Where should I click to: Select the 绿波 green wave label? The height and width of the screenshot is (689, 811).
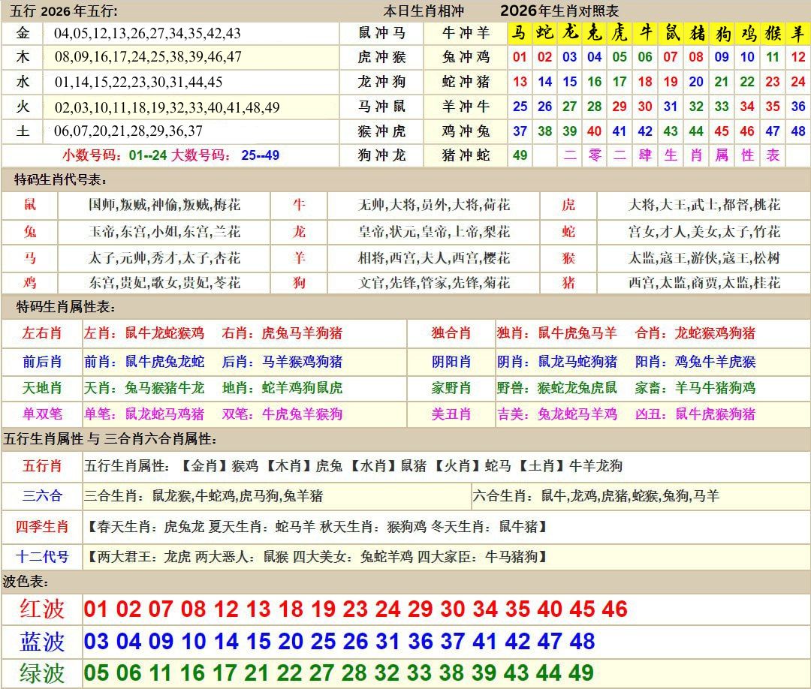(42, 673)
